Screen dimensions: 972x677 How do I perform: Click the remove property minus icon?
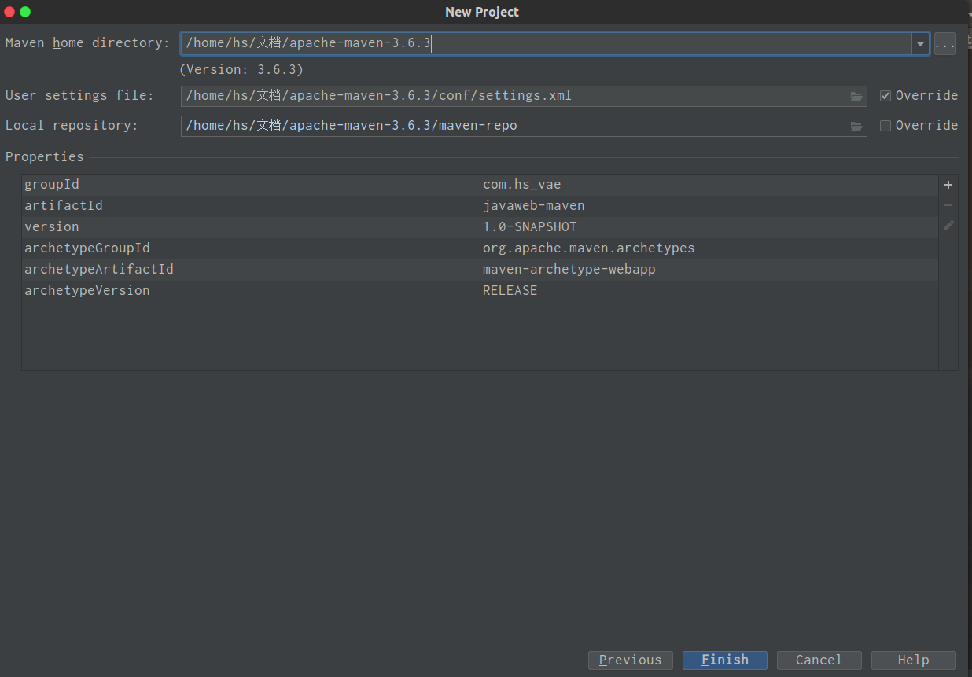click(948, 205)
